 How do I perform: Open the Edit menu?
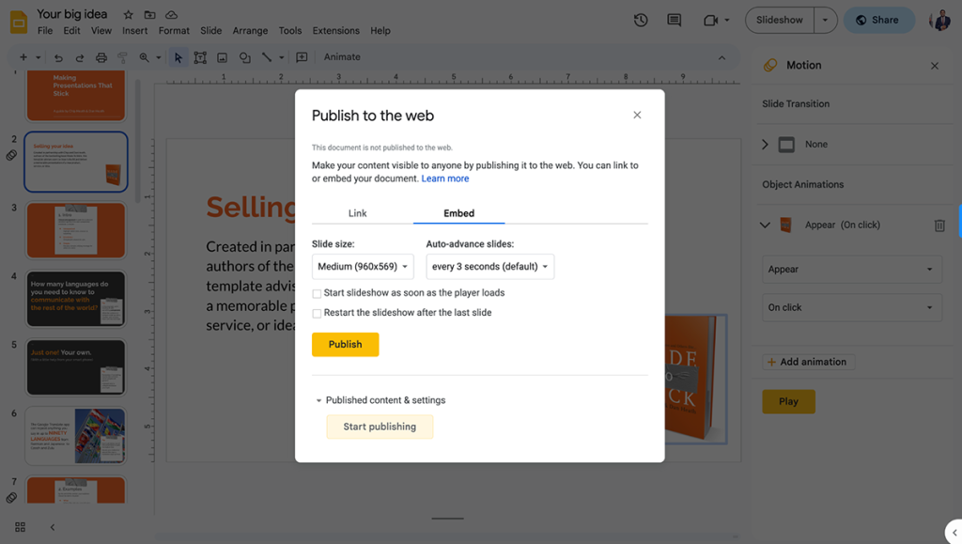click(71, 31)
